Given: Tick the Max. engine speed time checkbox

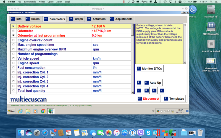Looking at the screenshot, I should tap(14, 44).
